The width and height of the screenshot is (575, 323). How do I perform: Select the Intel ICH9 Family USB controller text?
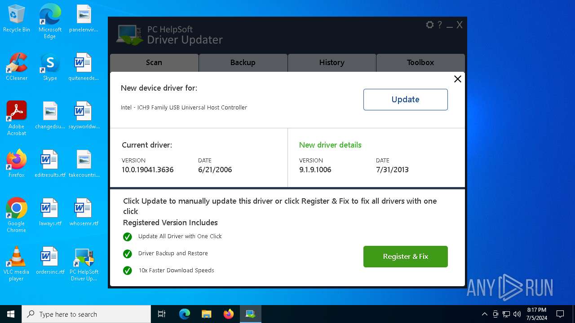pyautogui.click(x=184, y=108)
